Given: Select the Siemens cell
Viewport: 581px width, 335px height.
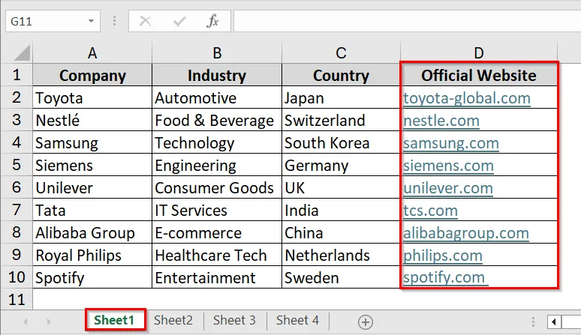Looking at the screenshot, I should [x=92, y=165].
